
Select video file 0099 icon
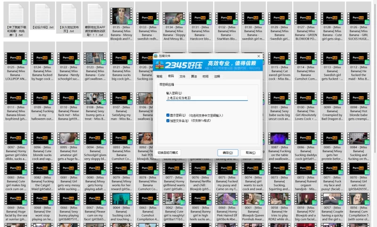332,98
